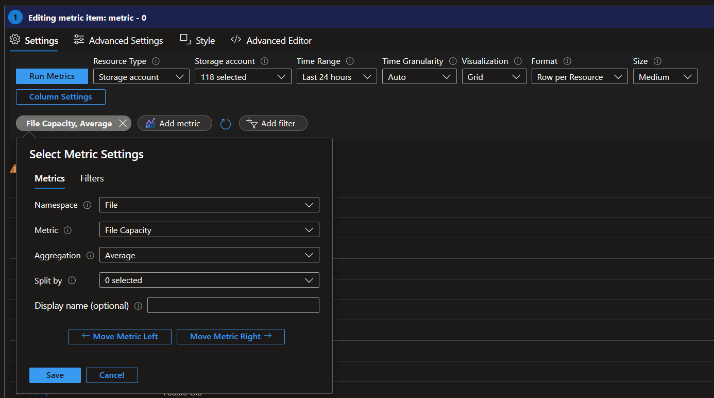
Task: Click info icon next to Time Granularity
Action: tap(453, 61)
